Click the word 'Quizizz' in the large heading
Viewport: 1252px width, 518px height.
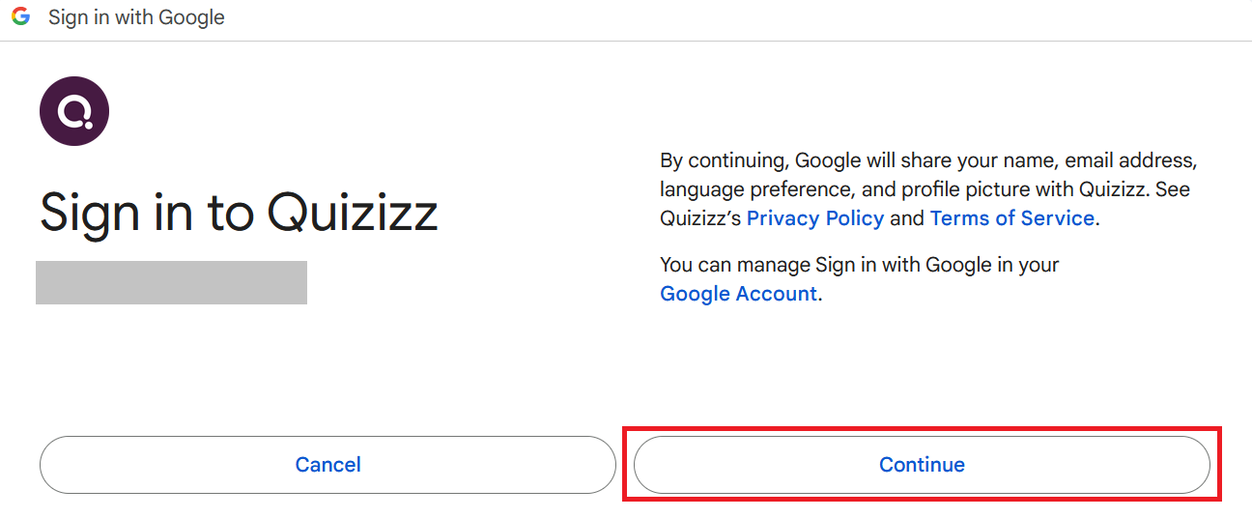coord(353,212)
